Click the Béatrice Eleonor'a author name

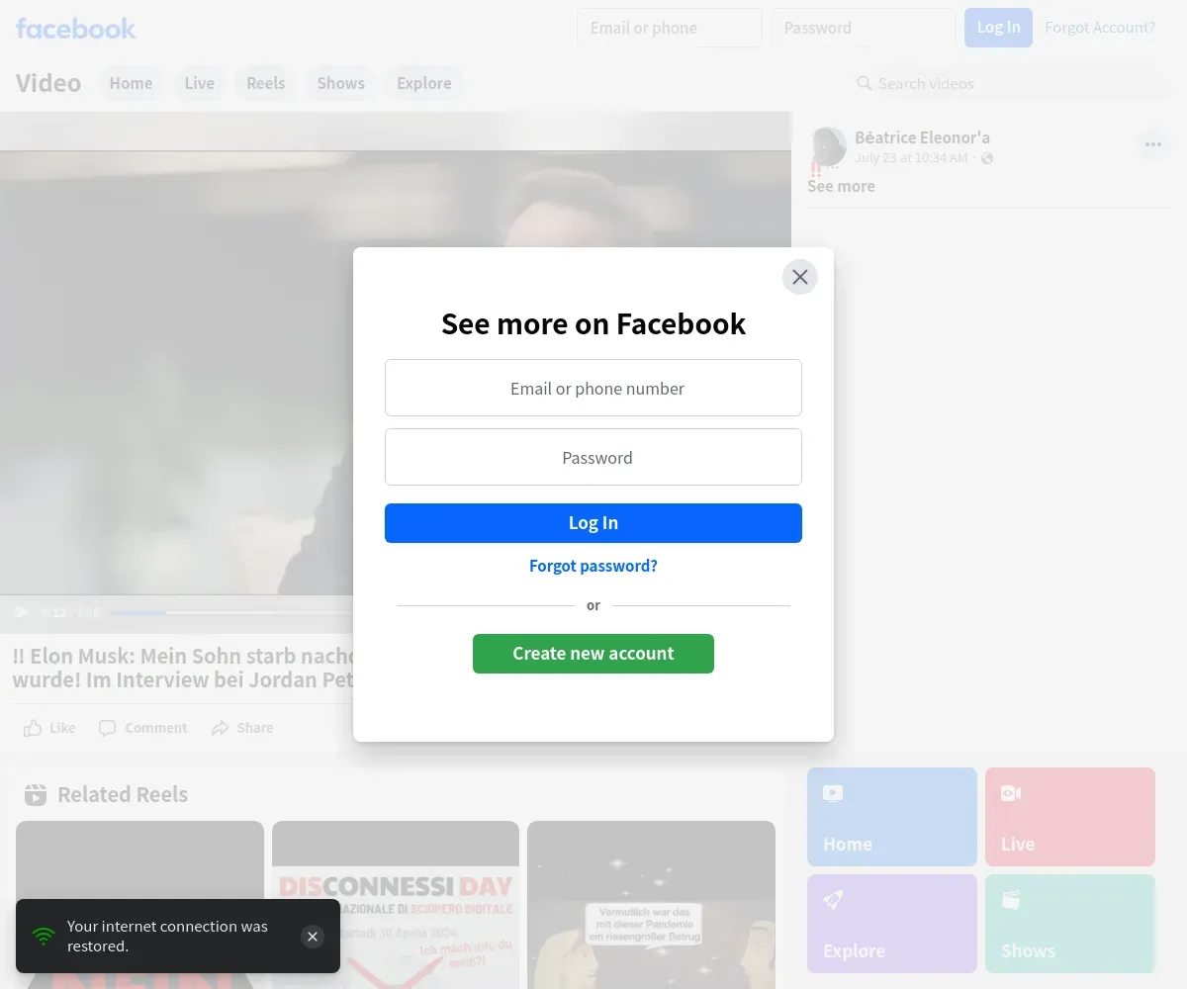pyautogui.click(x=922, y=137)
